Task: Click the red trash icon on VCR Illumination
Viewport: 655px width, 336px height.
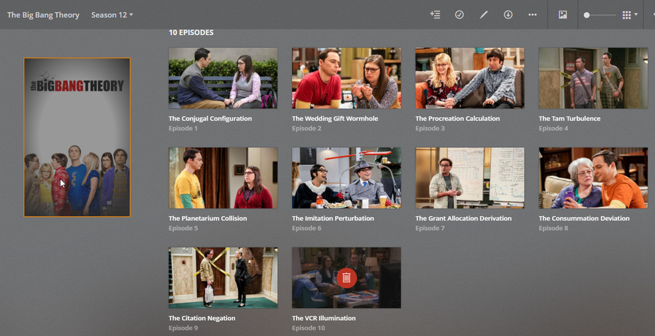Action: coord(346,278)
